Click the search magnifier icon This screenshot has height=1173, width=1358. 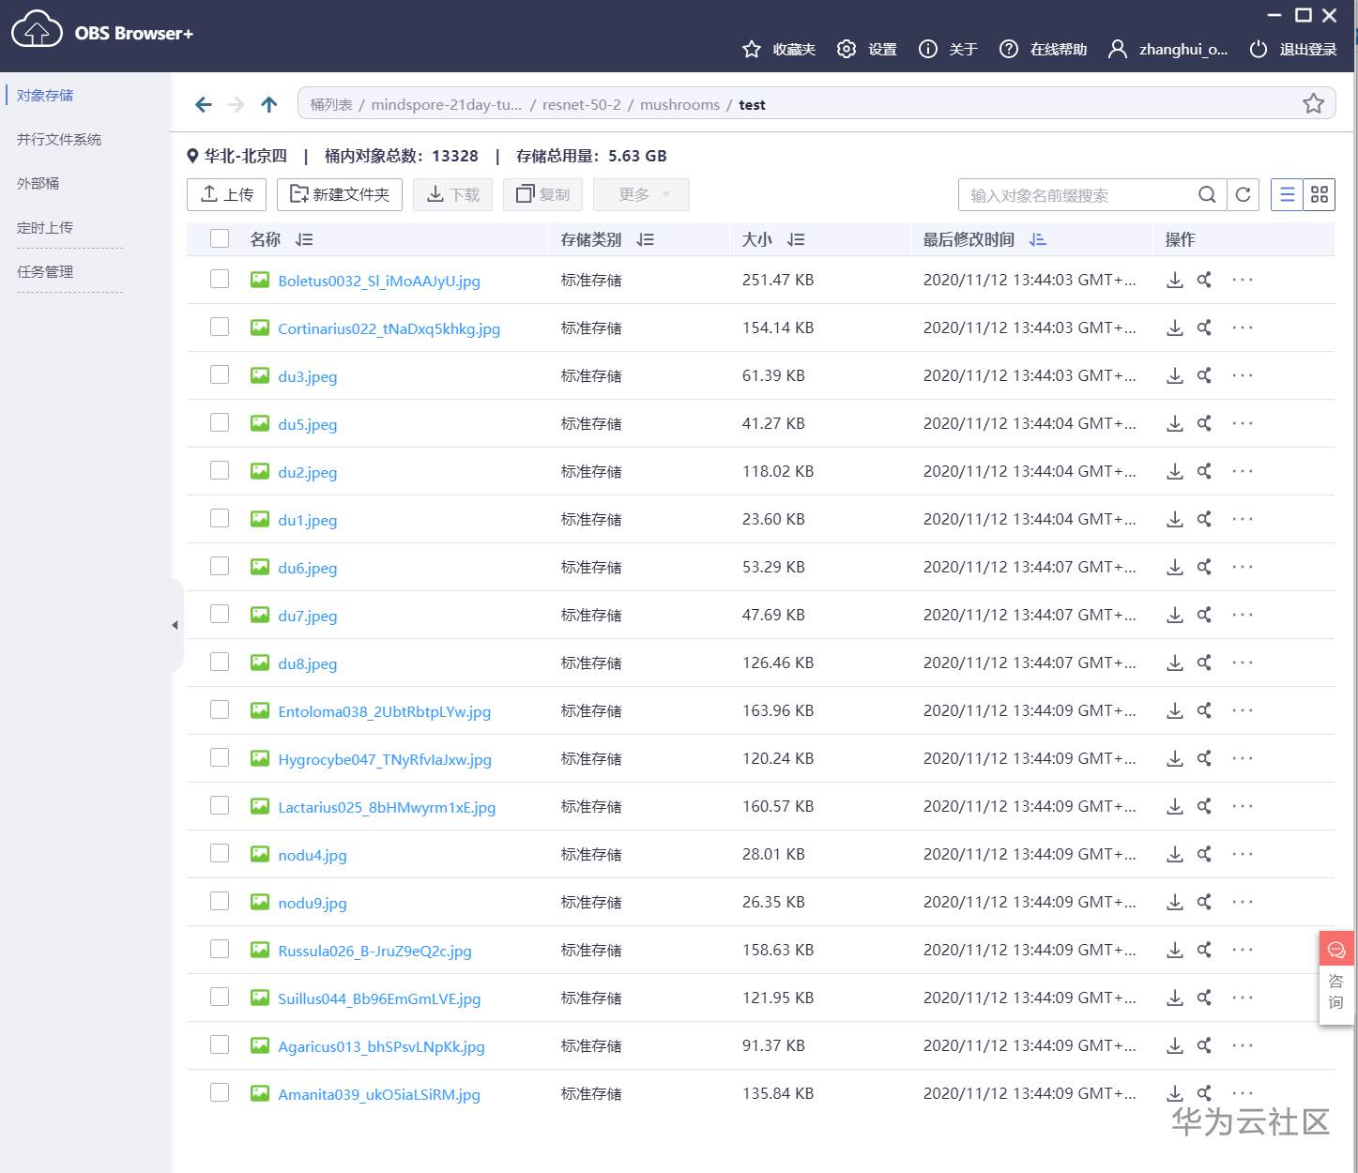[1207, 194]
